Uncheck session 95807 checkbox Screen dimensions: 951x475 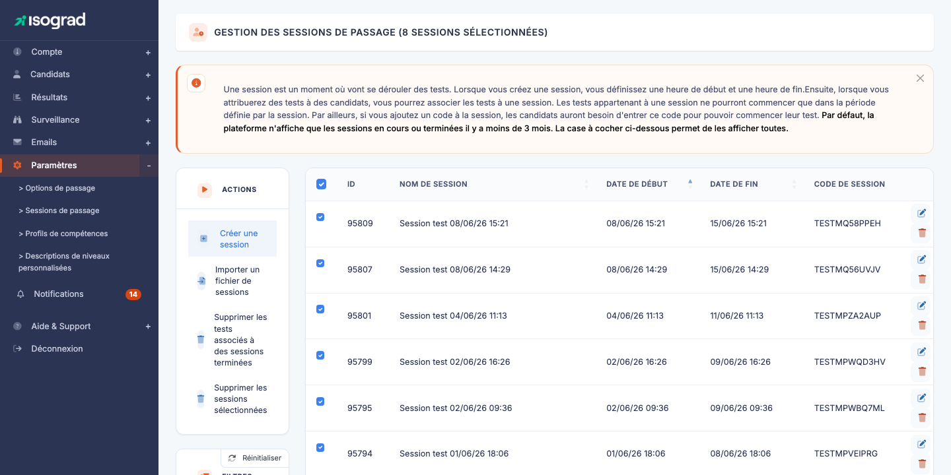[x=320, y=263]
